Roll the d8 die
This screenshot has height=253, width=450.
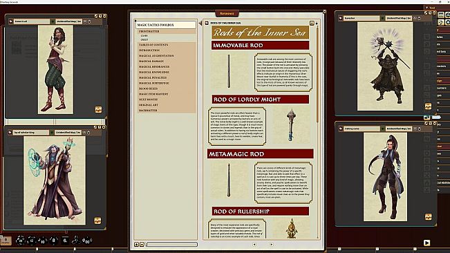[x=53, y=241]
